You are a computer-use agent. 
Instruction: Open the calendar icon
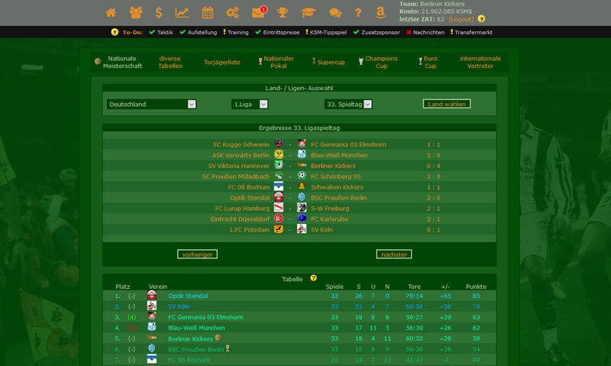208,13
